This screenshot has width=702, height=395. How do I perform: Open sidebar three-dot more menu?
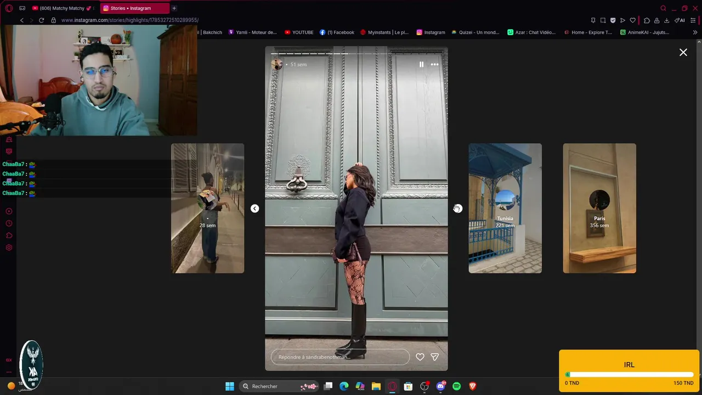coord(9,372)
